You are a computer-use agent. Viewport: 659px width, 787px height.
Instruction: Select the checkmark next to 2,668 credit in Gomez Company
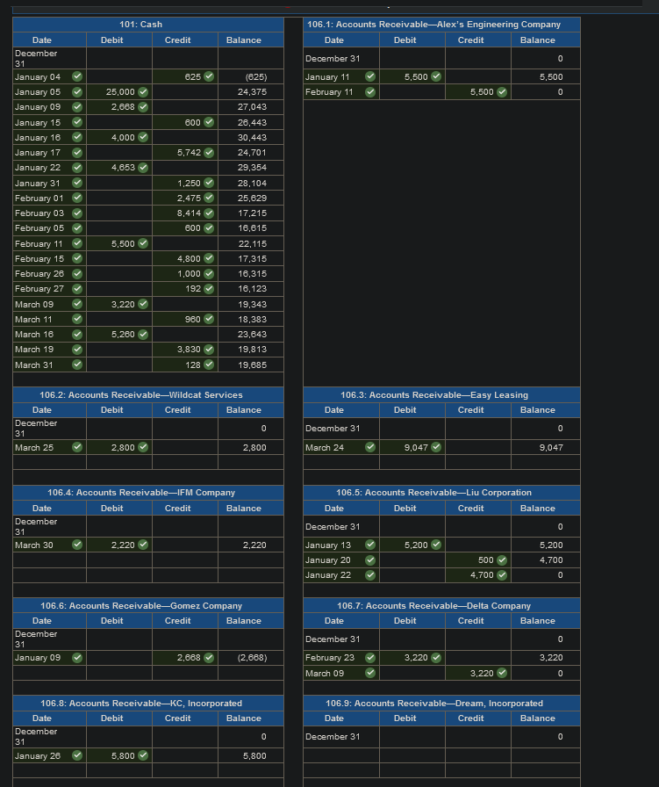209,658
